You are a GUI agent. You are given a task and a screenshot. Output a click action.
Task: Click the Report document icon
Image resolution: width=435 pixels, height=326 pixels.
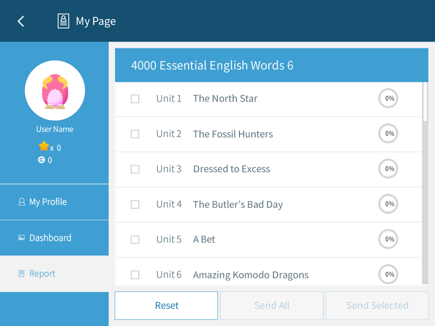point(21,274)
